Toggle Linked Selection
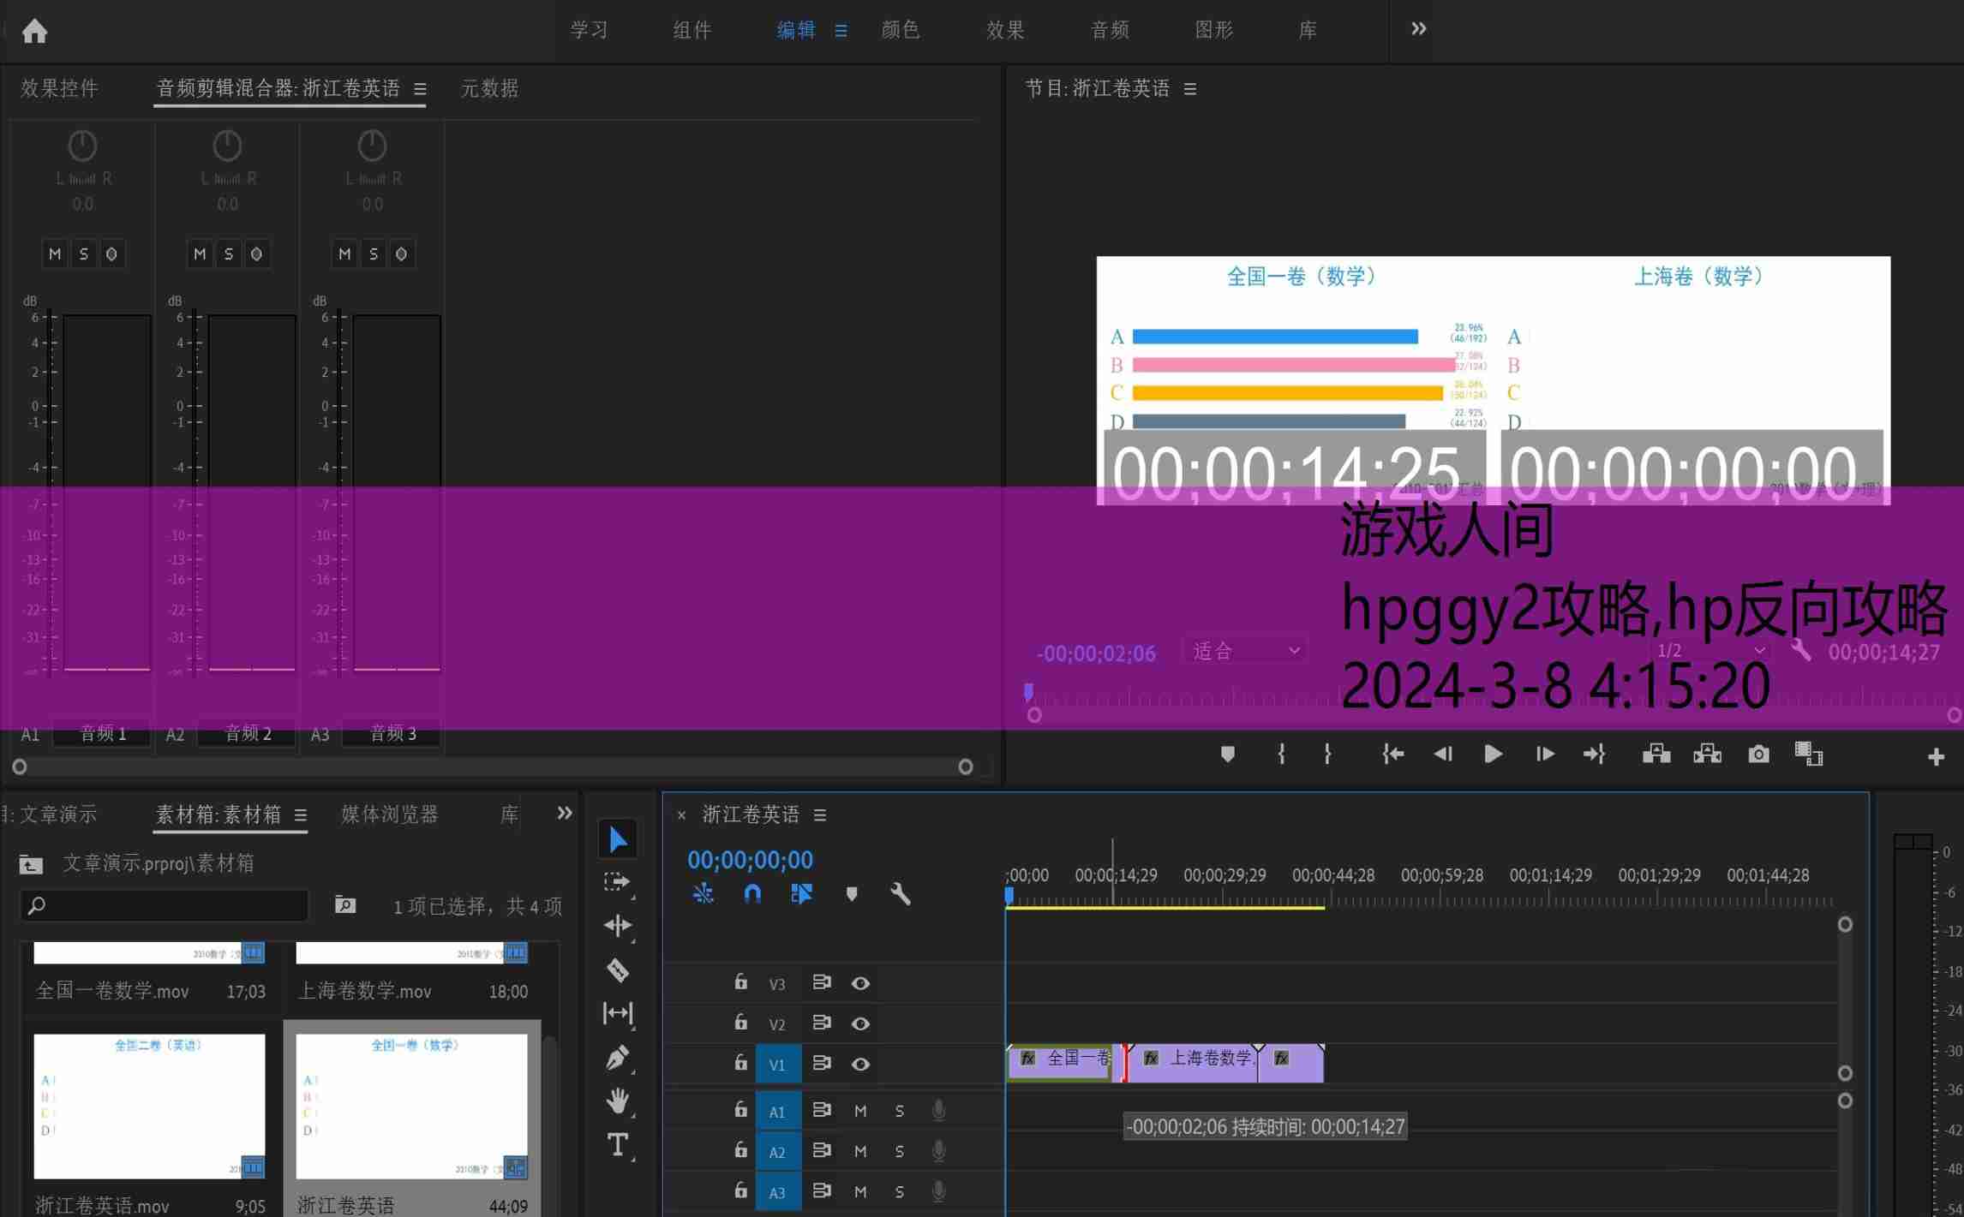 [802, 894]
